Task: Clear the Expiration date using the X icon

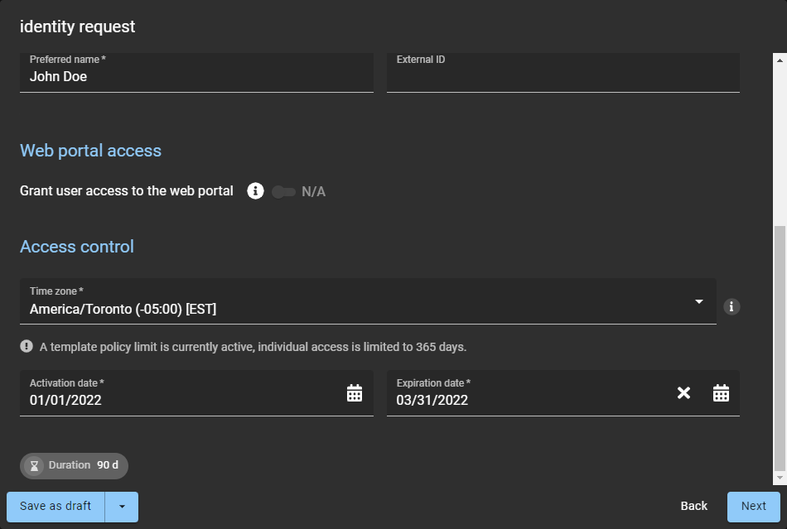Action: 683,392
